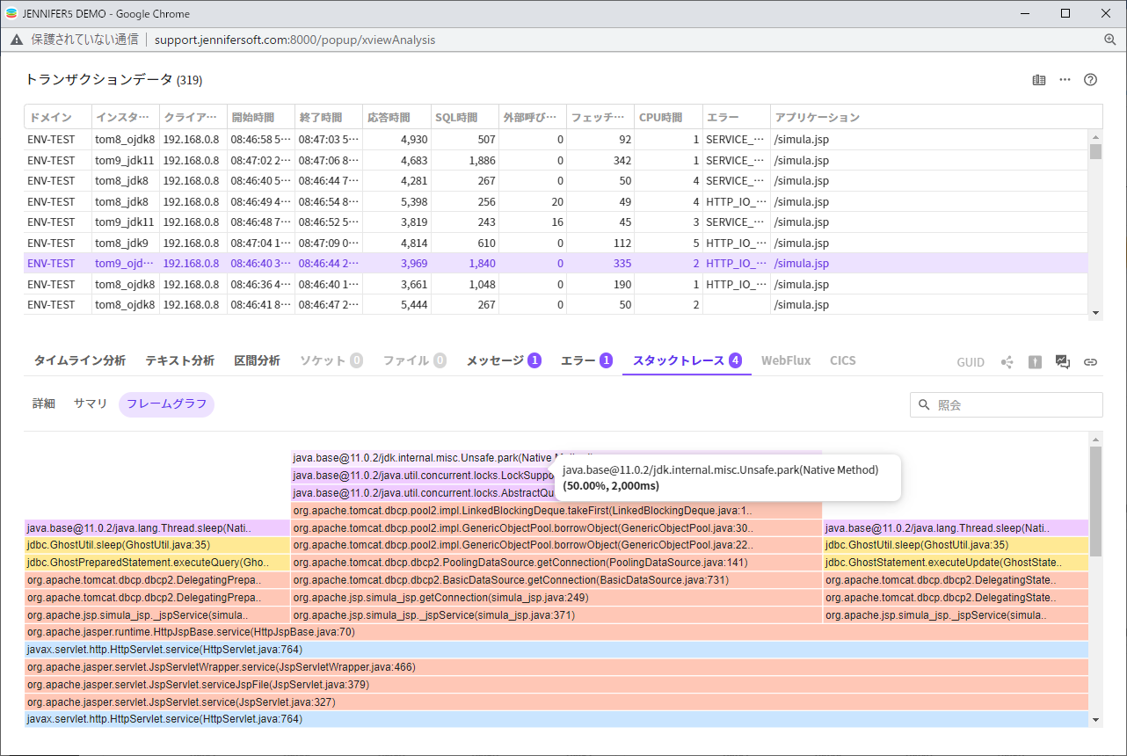
Task: Click the help question mark icon
Action: pyautogui.click(x=1091, y=80)
